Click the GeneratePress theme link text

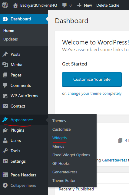pos(114,160)
